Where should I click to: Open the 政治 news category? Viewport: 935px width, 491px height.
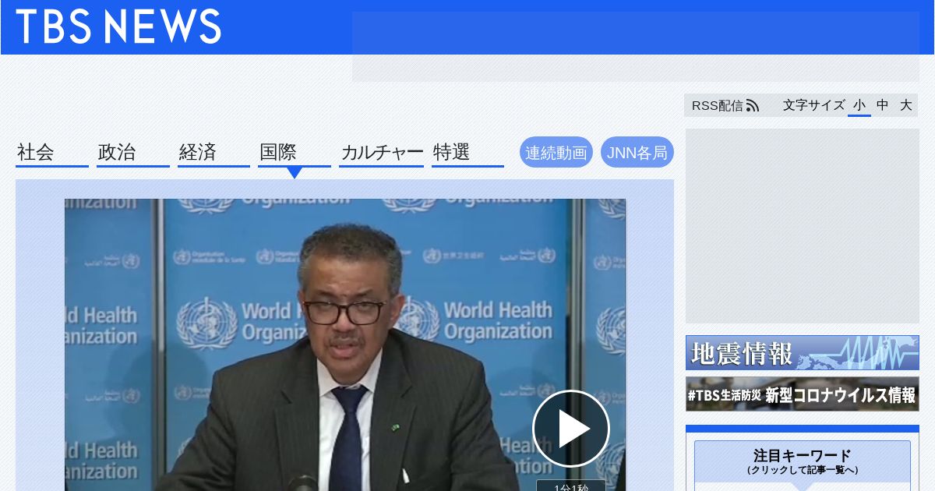tap(133, 153)
